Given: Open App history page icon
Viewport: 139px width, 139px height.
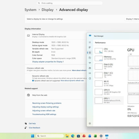Looking at the screenshot, I should tap(90, 58).
